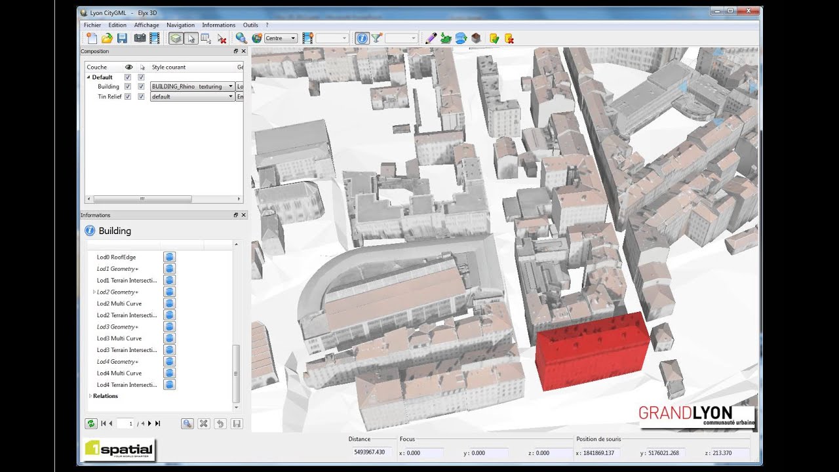The height and width of the screenshot is (472, 839).
Task: Click the yellow database check icon
Action: click(494, 38)
